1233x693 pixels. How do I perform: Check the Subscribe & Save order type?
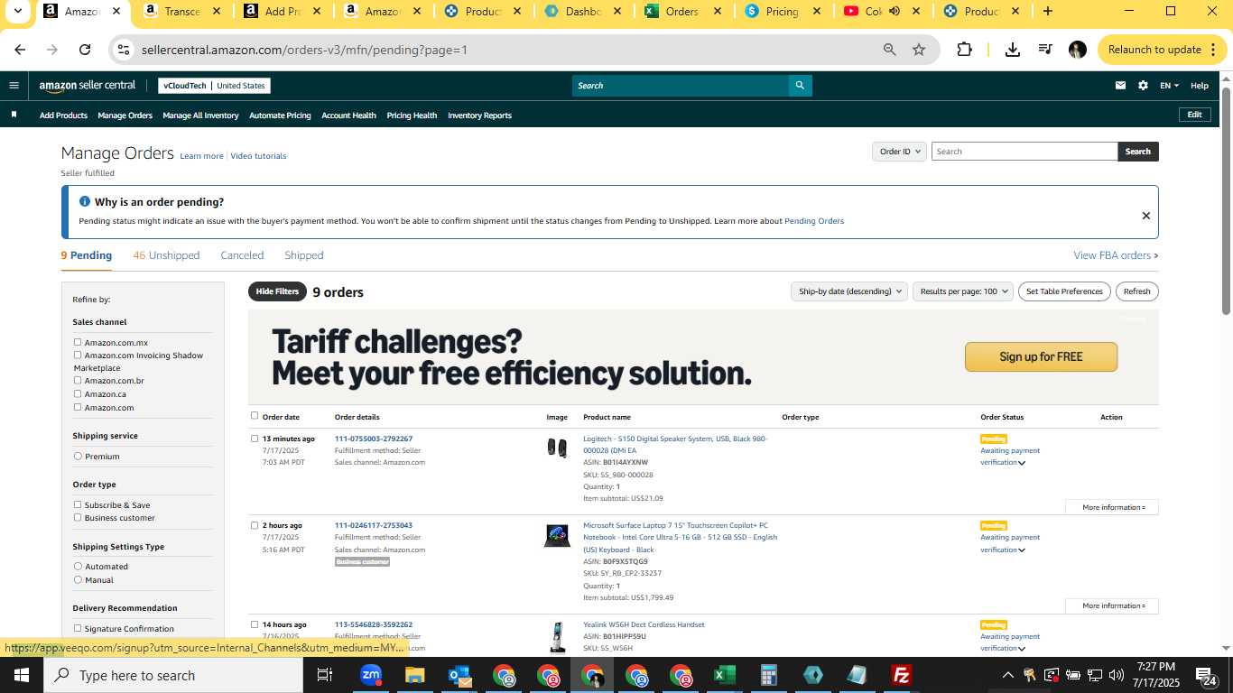click(78, 504)
